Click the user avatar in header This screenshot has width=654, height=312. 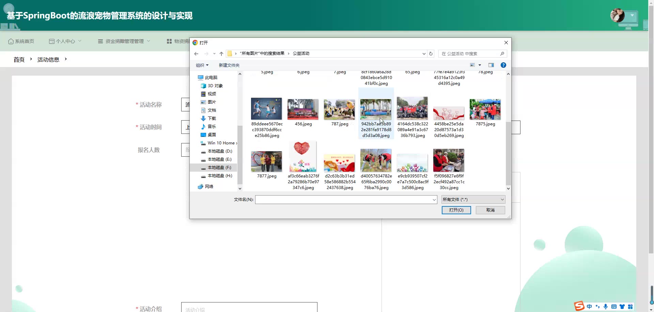pos(617,16)
